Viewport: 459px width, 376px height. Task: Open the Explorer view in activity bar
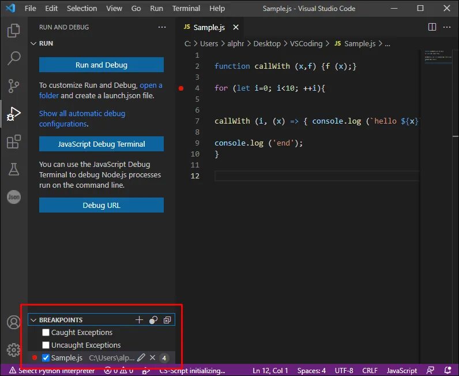13,31
